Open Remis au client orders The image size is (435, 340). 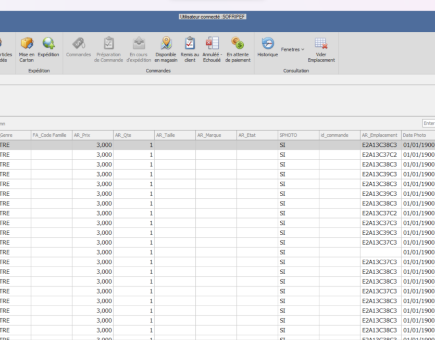[190, 44]
